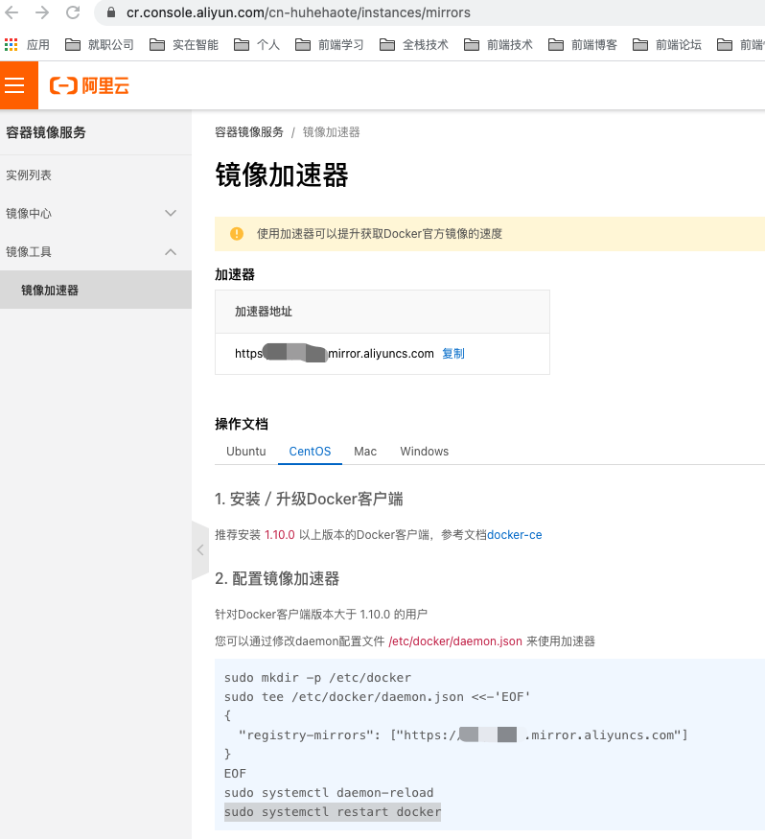Click the yellow warning icon in the notice
The height and width of the screenshot is (839, 765).
coord(237,234)
